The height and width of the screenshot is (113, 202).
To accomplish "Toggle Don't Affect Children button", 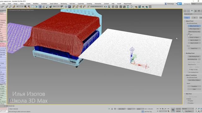I will [x=194, y=80].
